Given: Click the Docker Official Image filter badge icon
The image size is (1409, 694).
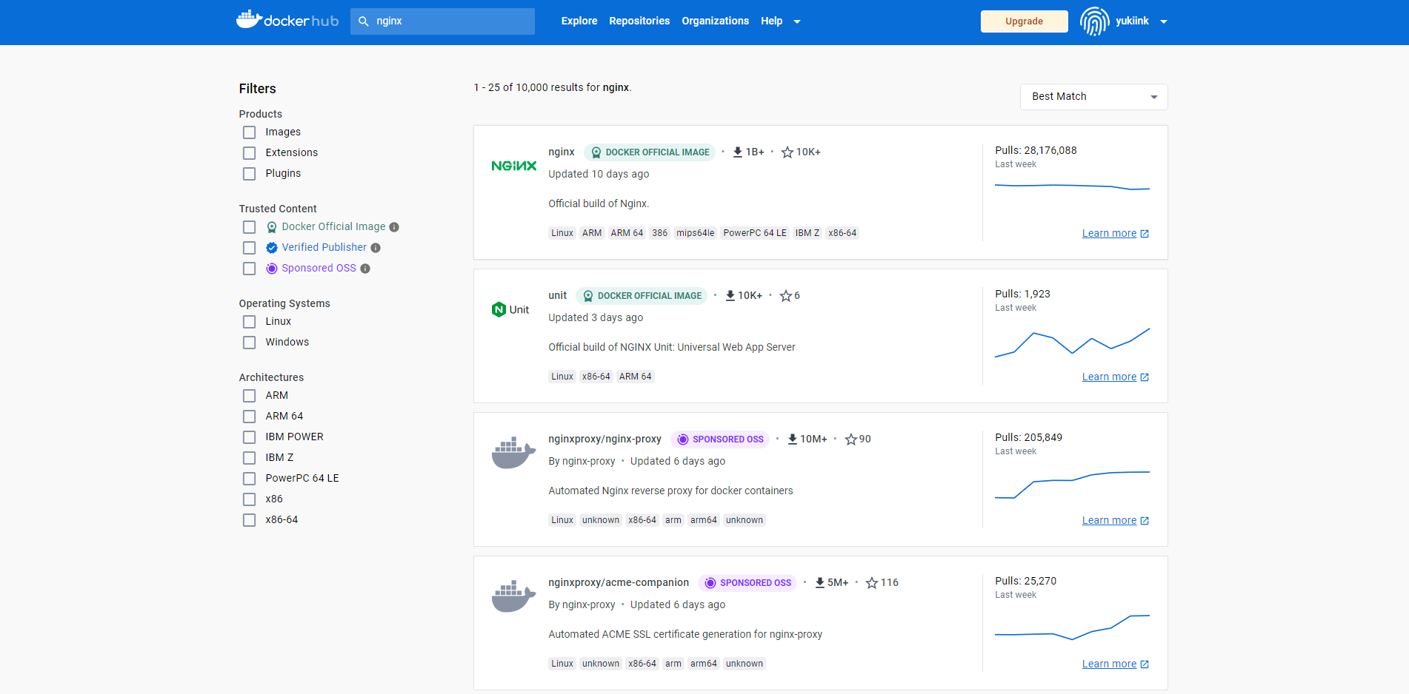Looking at the screenshot, I should 272,227.
